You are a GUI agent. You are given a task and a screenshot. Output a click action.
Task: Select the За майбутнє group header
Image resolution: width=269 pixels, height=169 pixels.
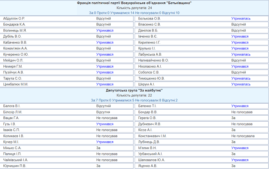(134, 91)
